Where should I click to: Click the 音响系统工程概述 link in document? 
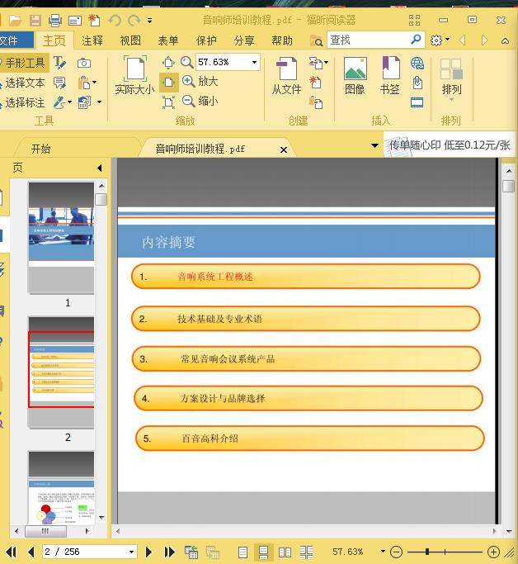tap(215, 277)
